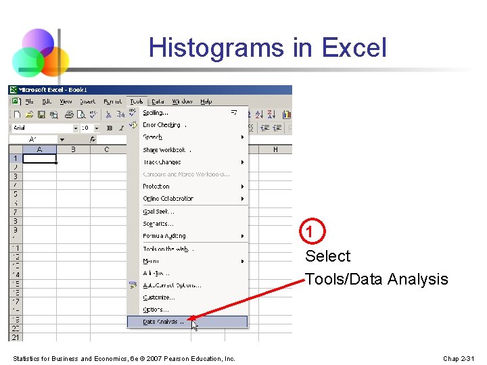The width and height of the screenshot is (487, 365).
Task: Select Data Analysis menu item
Action: coord(187,322)
